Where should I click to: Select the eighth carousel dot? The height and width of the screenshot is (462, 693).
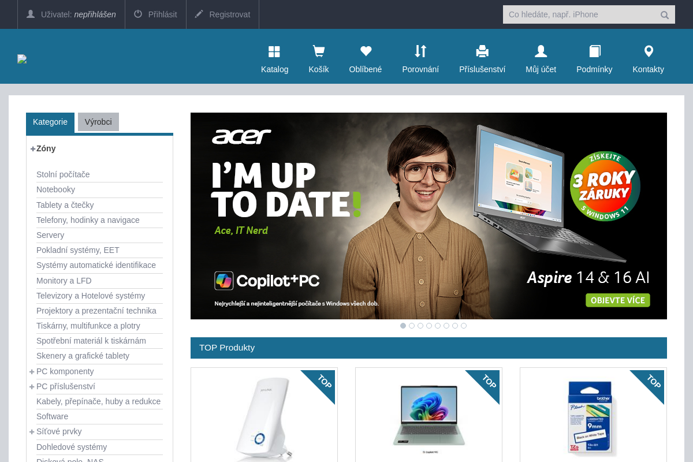[x=464, y=326]
